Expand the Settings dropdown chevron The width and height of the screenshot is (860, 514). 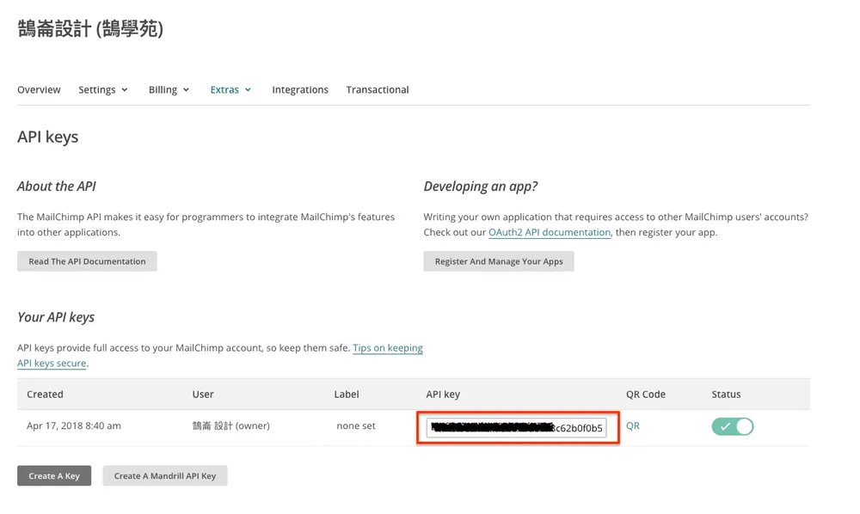(125, 90)
